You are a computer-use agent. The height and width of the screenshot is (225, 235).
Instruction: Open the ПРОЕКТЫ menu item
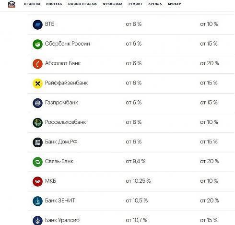[32, 4]
